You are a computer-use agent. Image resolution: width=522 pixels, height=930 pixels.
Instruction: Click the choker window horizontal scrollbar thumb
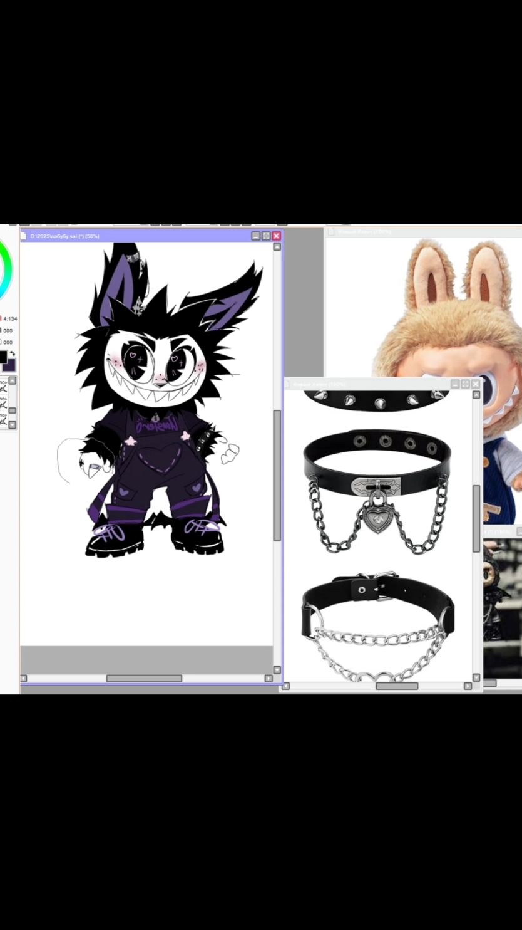click(397, 686)
